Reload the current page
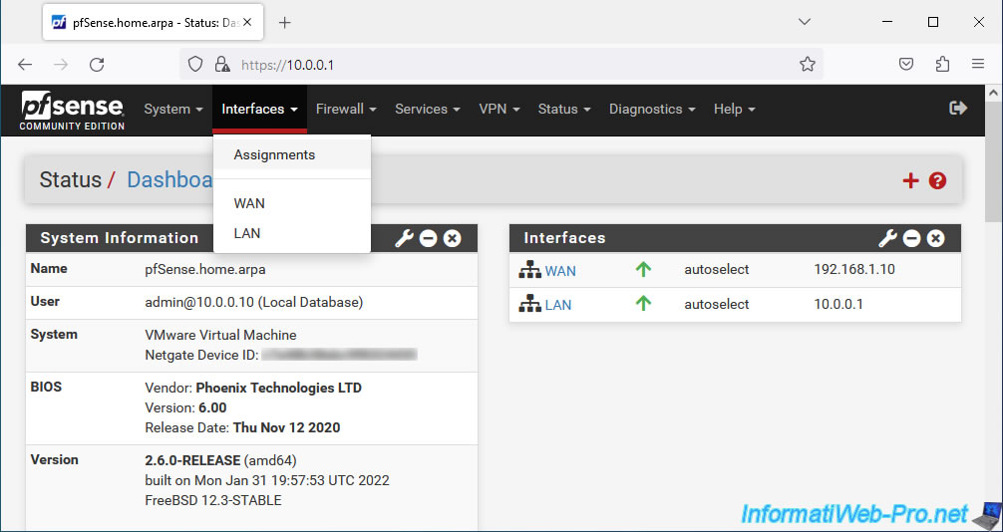 coord(97,64)
